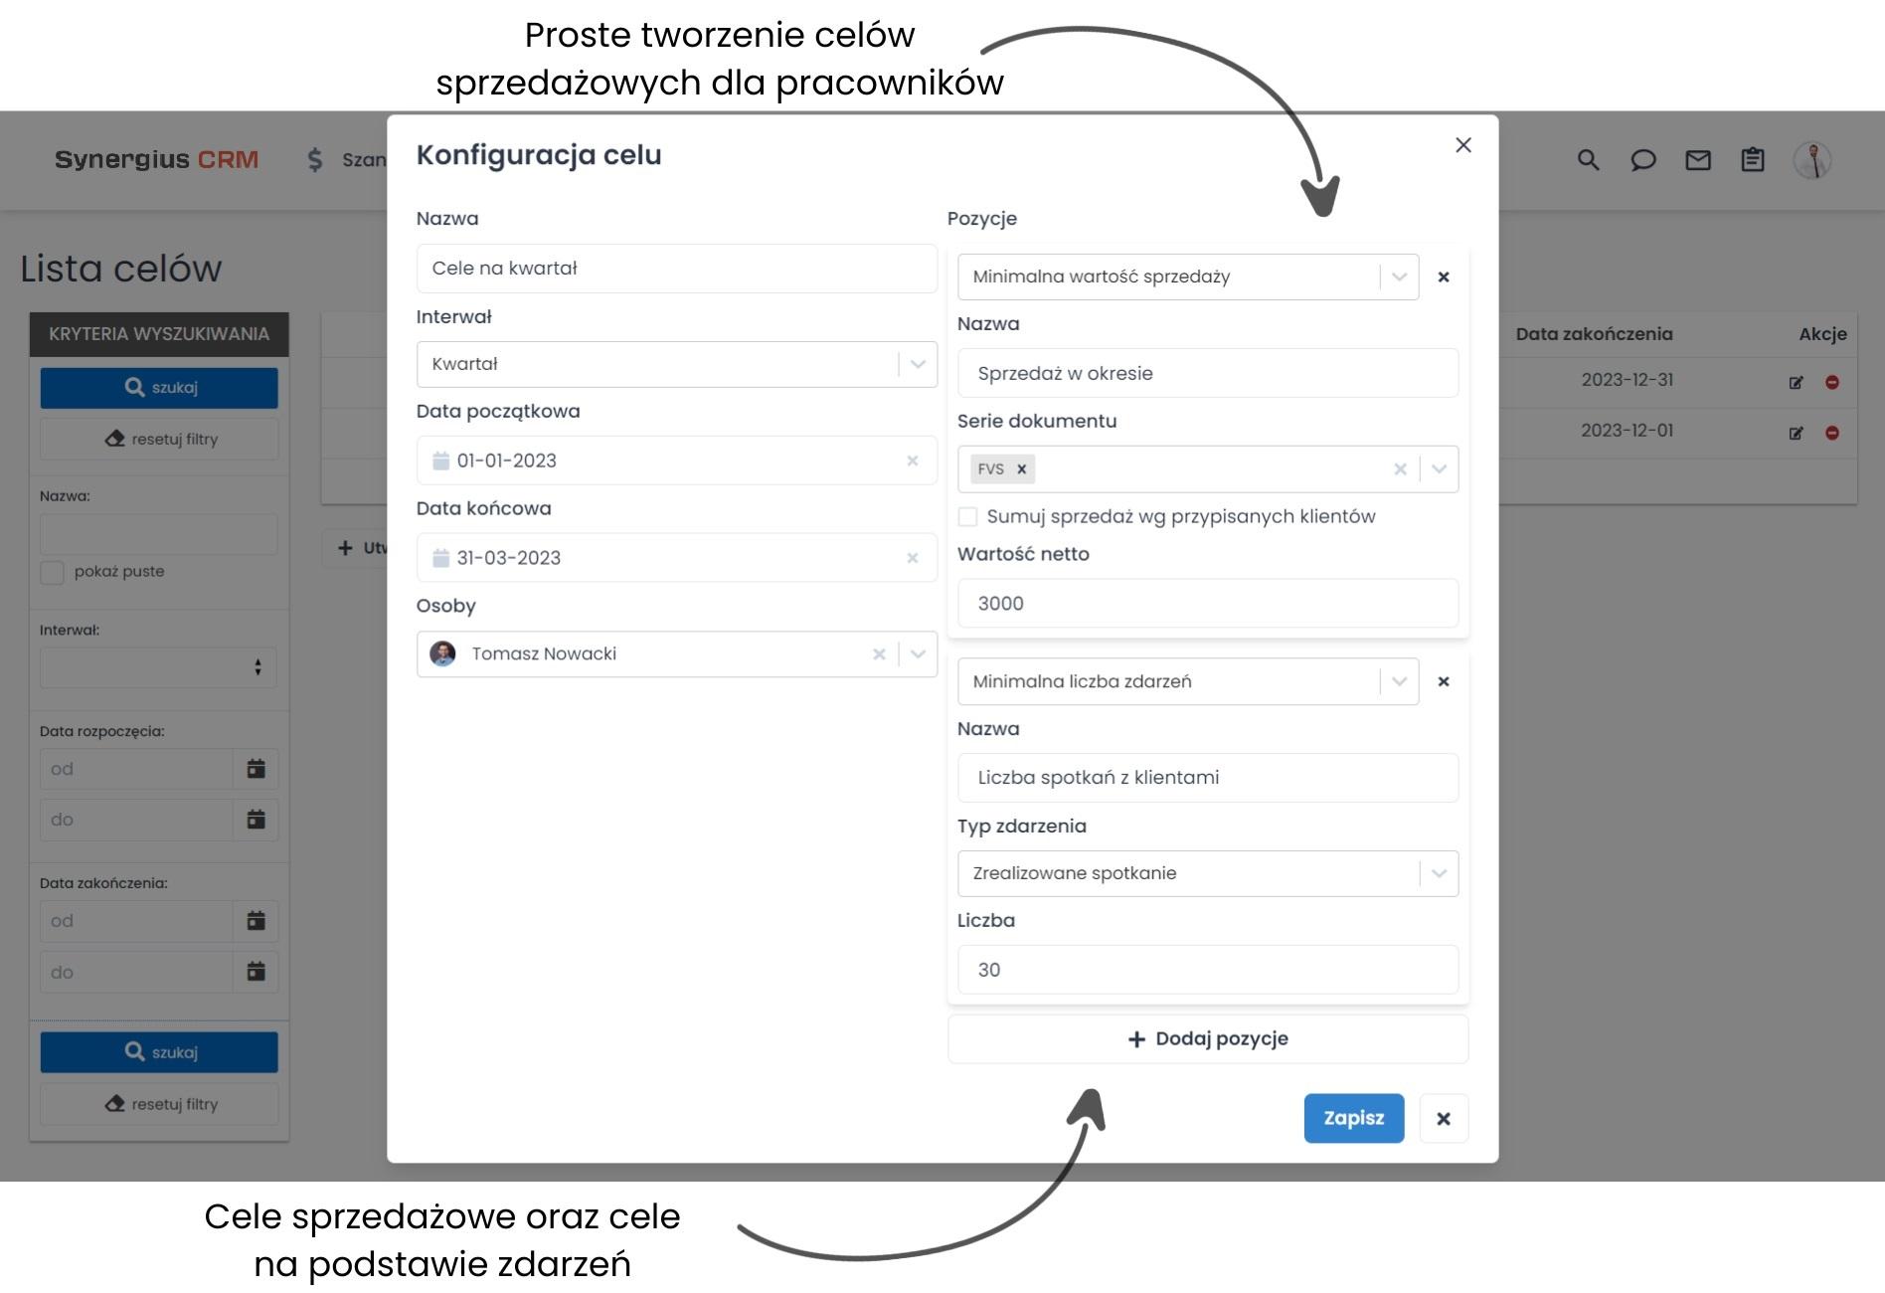Open the chat bubble icon
Viewport: 1885px width, 1293px height.
coord(1642,160)
